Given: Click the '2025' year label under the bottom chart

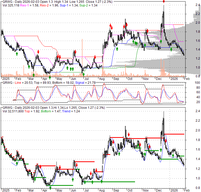Looking at the screenshot, I should tap(6, 190).
